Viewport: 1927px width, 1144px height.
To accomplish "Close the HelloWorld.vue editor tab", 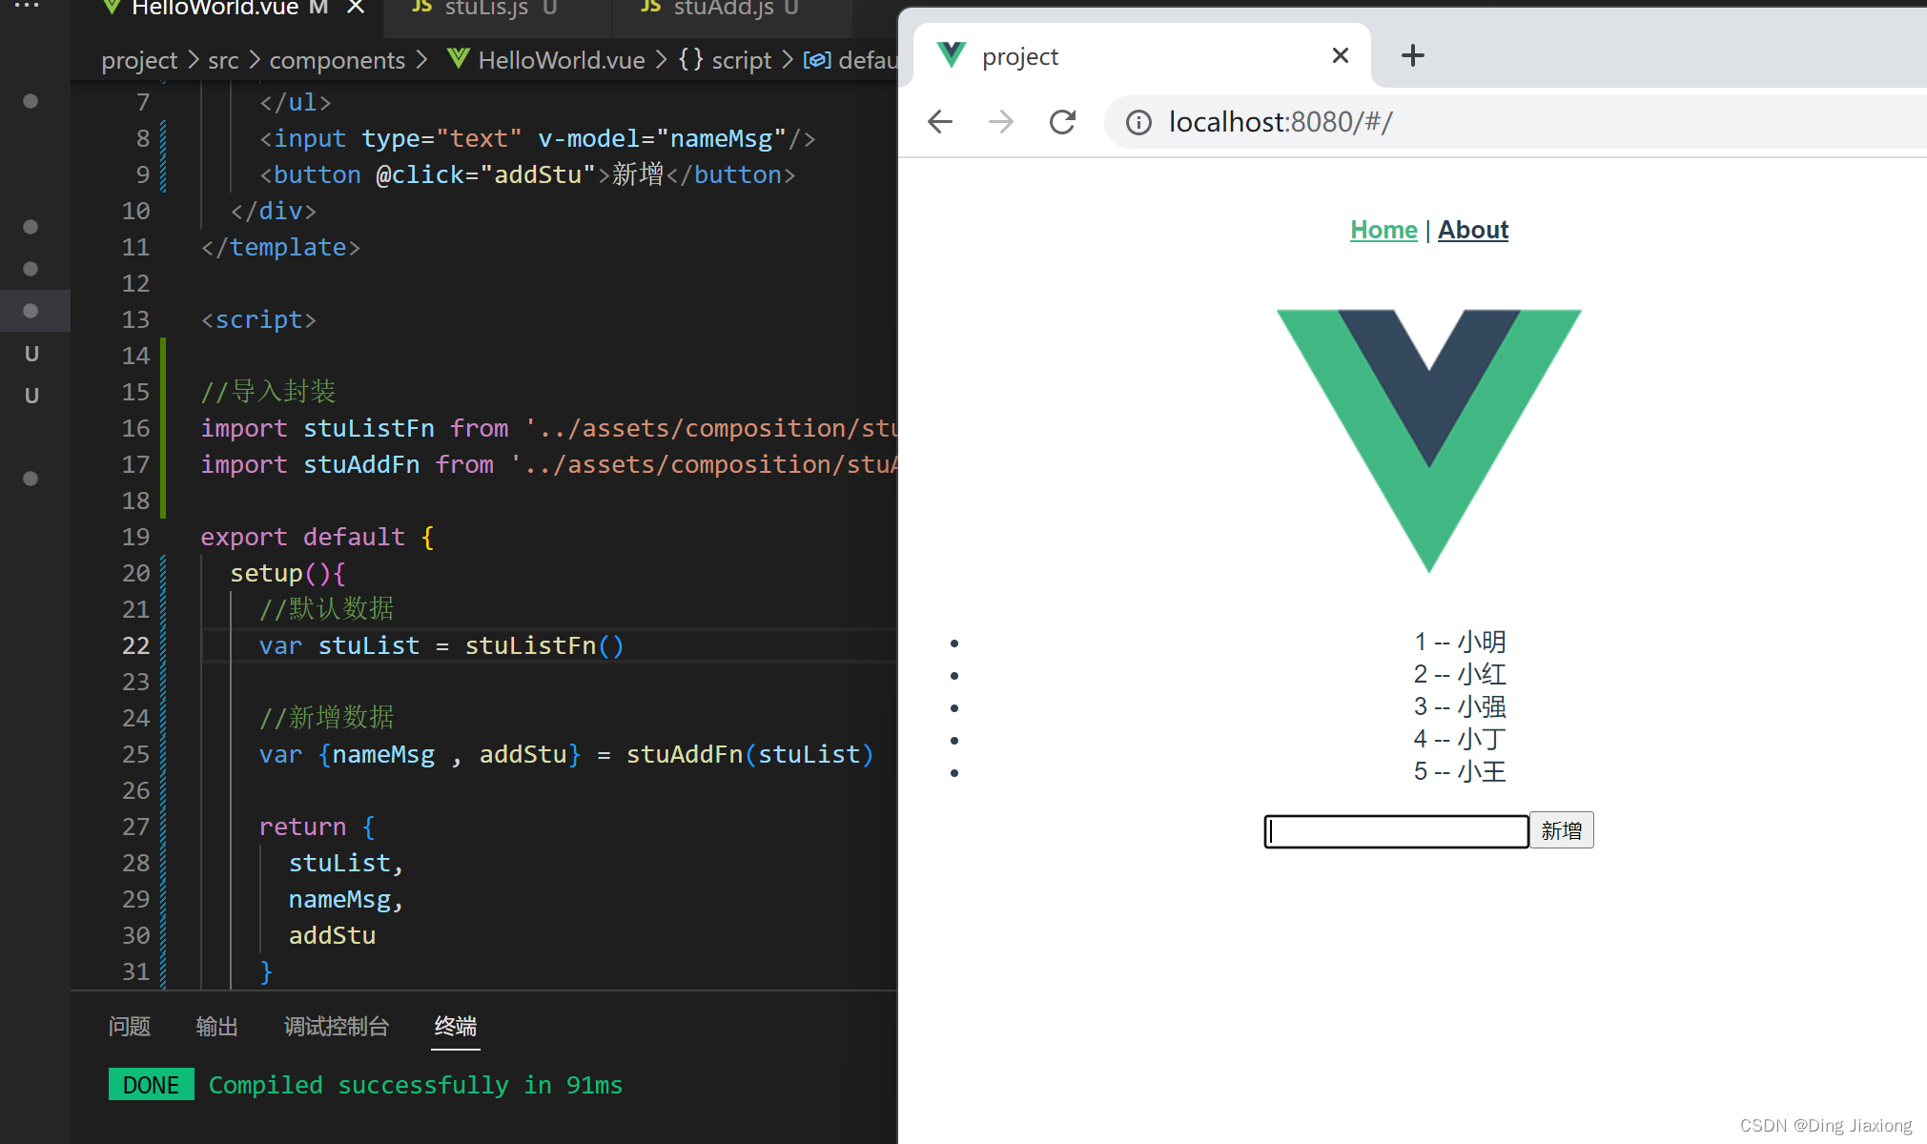I will [356, 8].
